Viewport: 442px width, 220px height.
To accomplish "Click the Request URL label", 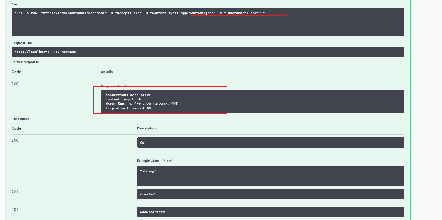I will pyautogui.click(x=22, y=43).
